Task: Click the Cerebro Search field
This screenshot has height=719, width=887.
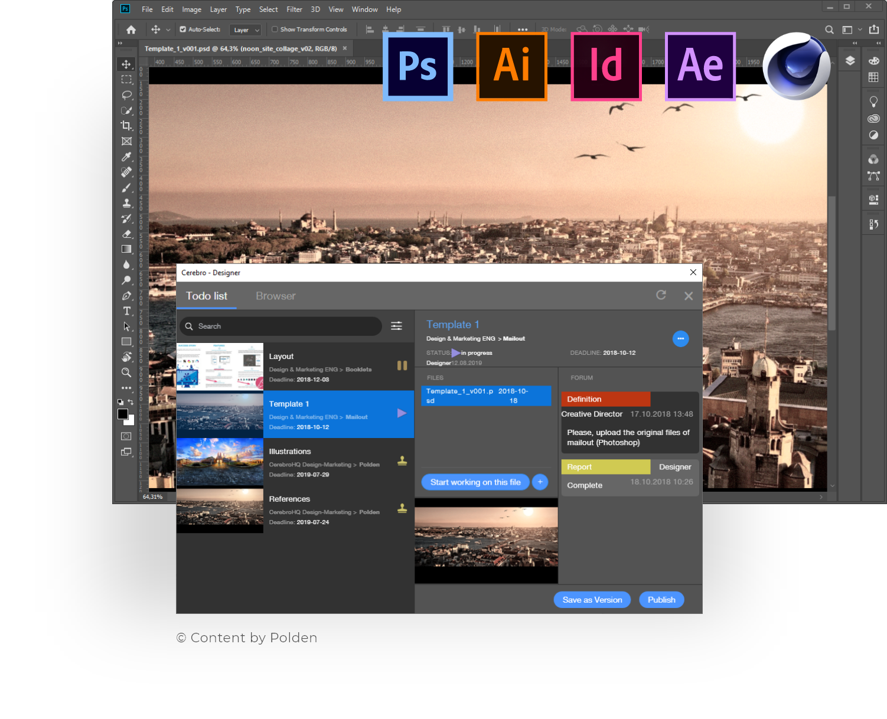Action: 281,326
